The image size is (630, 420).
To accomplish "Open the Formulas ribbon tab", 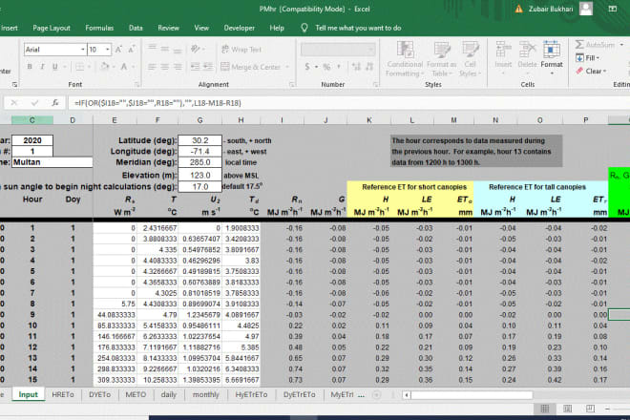I will pos(99,28).
